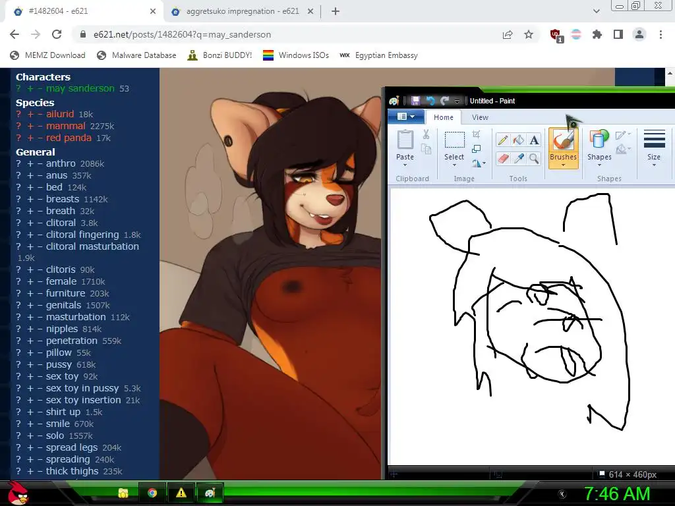Click the Angry Birds start button
This screenshot has height=506, width=675.
pos(18,493)
